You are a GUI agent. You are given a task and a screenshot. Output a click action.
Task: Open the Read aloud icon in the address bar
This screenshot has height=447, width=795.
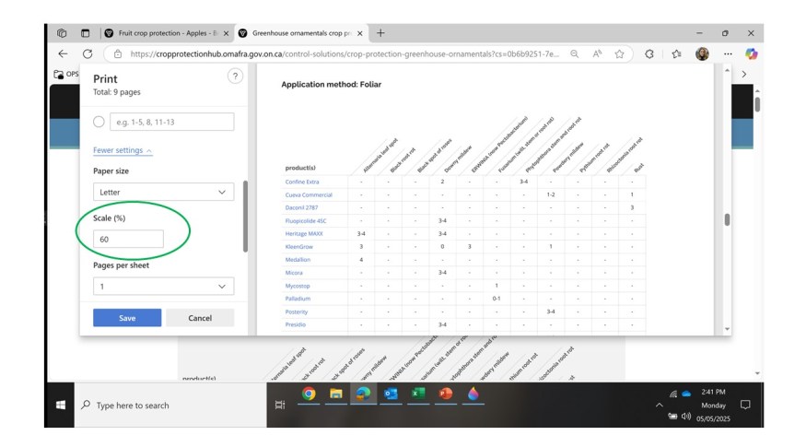point(597,53)
